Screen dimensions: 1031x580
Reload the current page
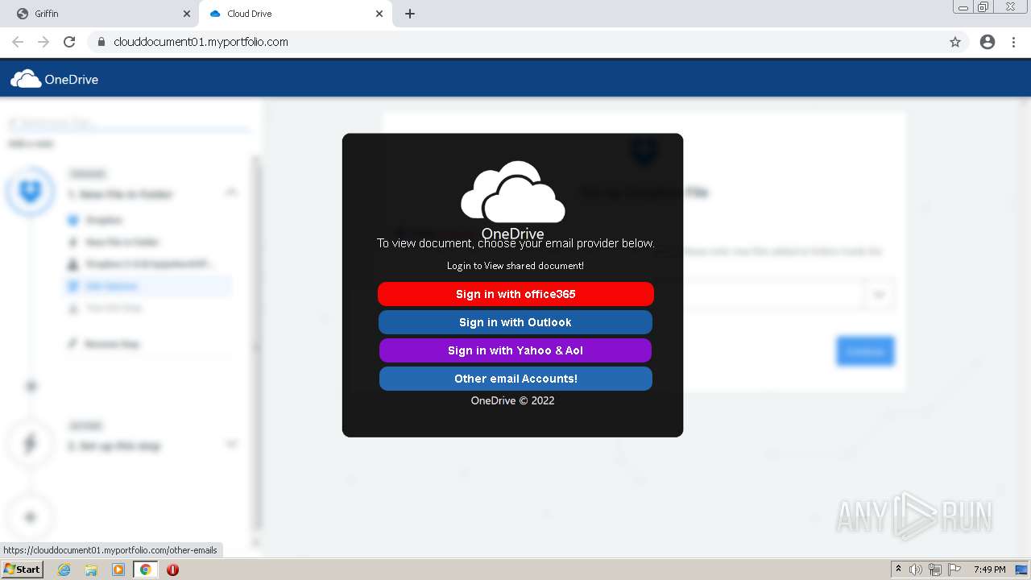[x=69, y=42]
